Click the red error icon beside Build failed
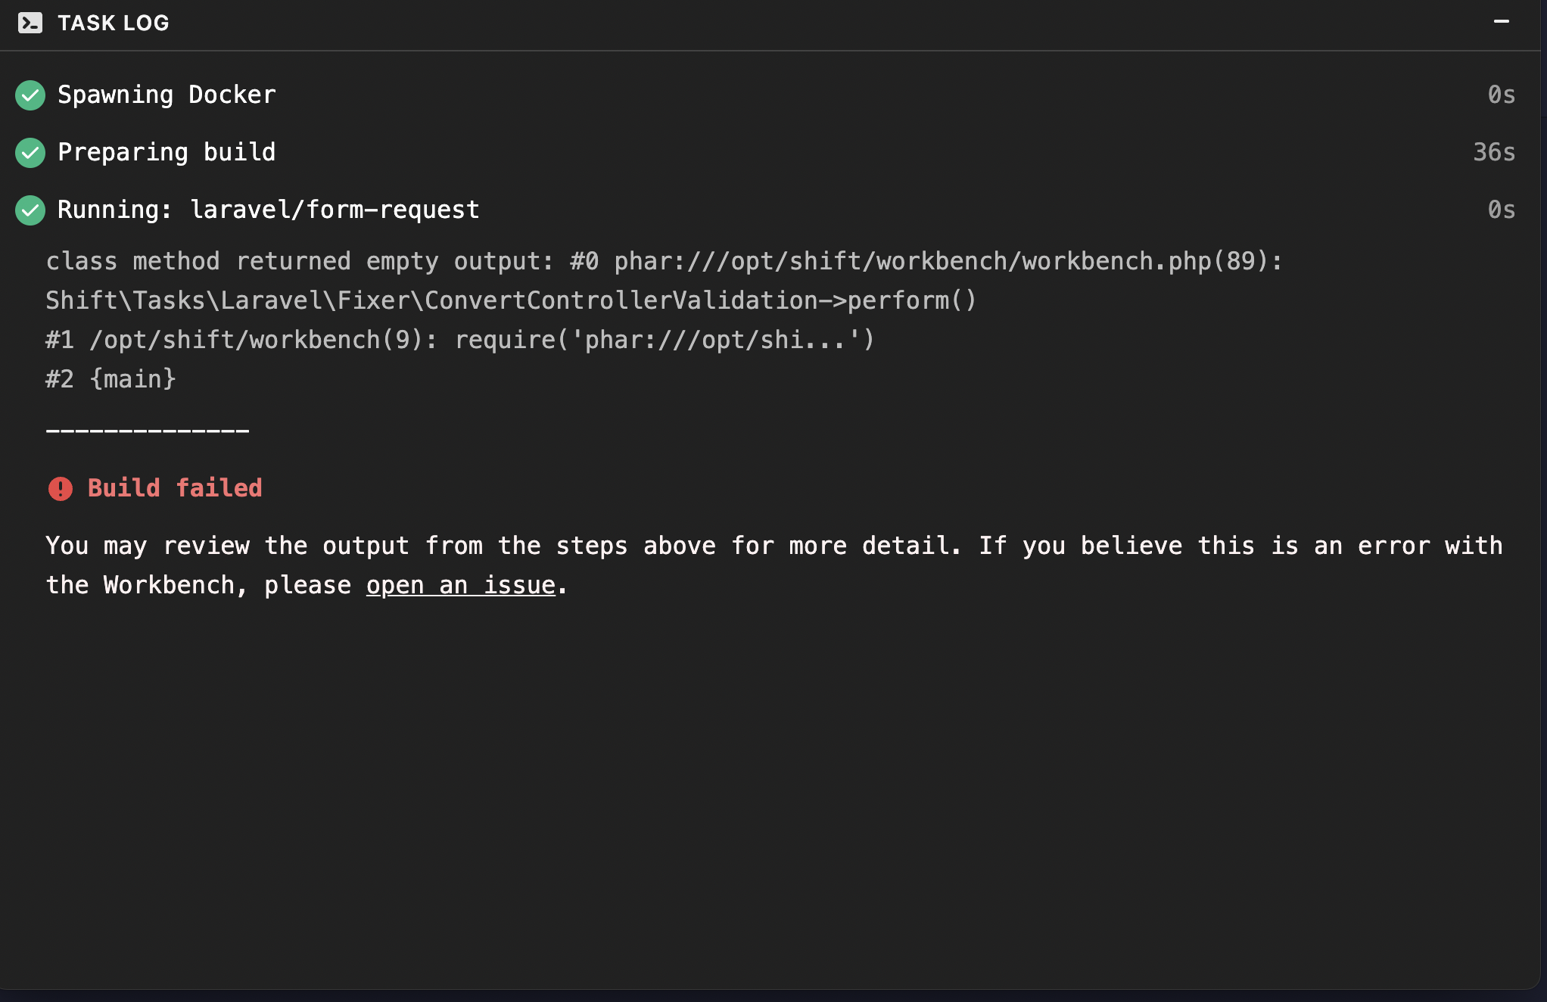This screenshot has height=1002, width=1547. (60, 488)
